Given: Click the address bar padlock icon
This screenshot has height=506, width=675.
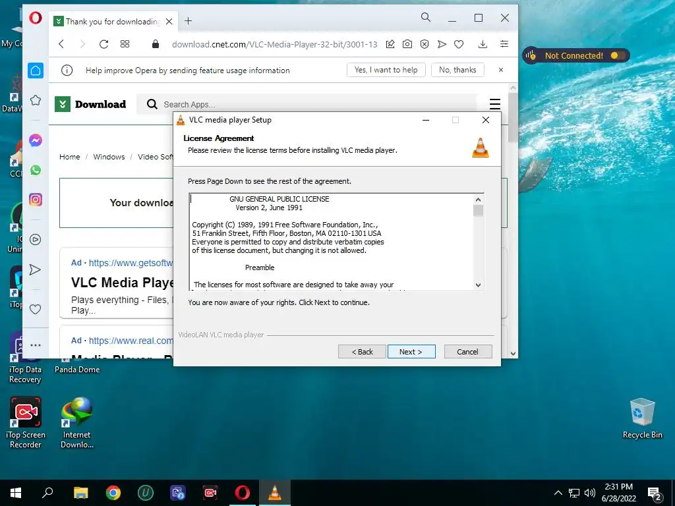Looking at the screenshot, I should click(x=156, y=44).
